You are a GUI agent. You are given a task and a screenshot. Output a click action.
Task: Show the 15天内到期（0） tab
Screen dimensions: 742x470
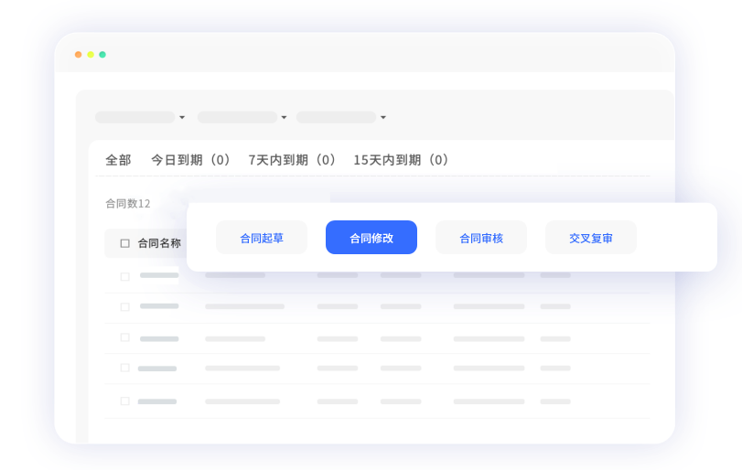(402, 160)
